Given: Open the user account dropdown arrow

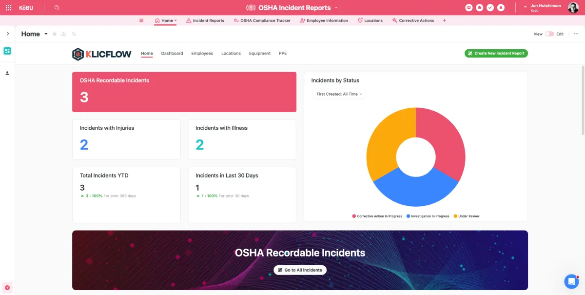Looking at the screenshot, I should [525, 7].
